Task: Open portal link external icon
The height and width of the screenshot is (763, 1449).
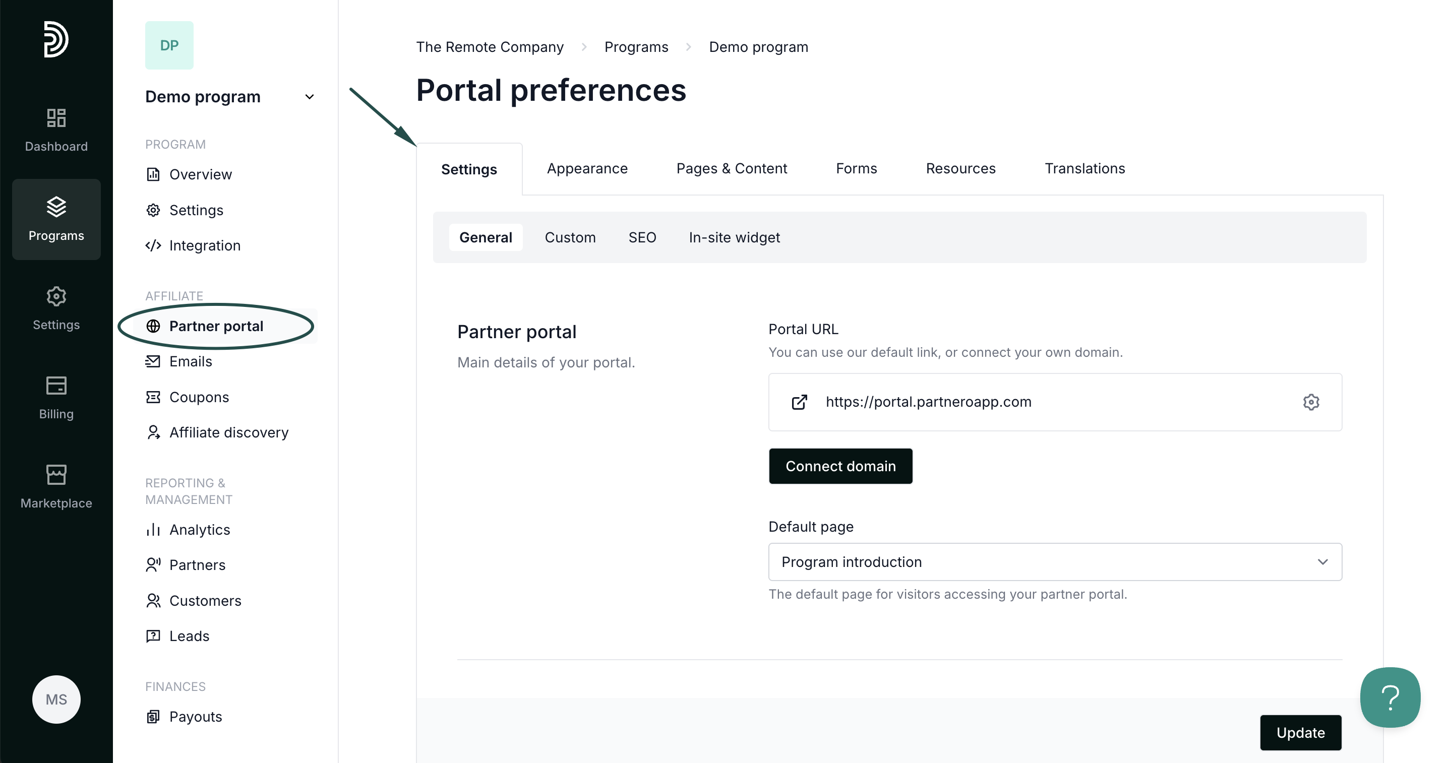Action: 799,402
